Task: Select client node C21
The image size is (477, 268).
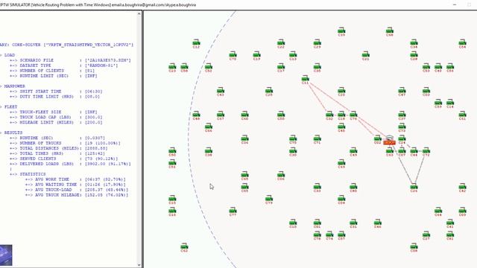Action: pos(366,55)
